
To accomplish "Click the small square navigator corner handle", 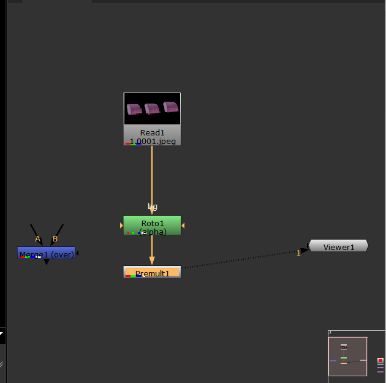I will [330, 332].
